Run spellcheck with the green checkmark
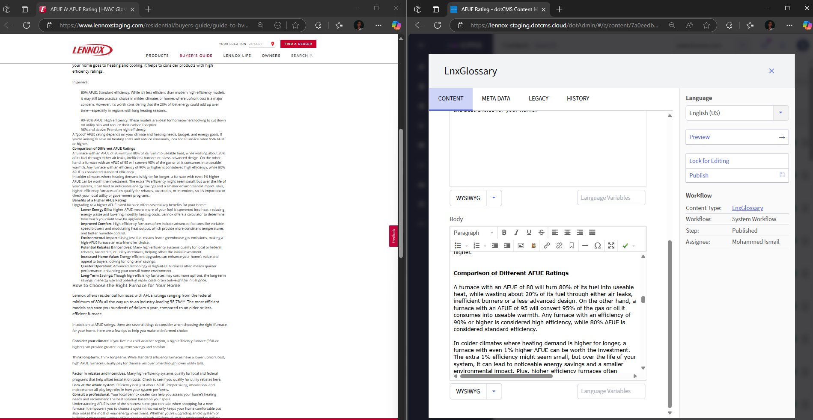The height and width of the screenshot is (420, 813). click(625, 245)
